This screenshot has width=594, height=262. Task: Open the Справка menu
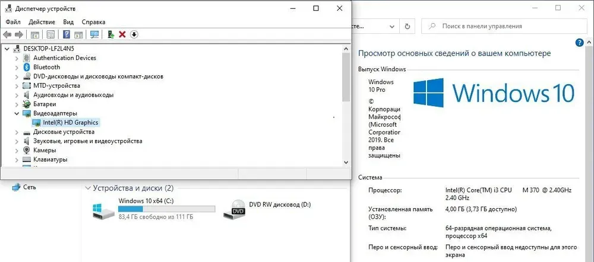pyautogui.click(x=93, y=21)
